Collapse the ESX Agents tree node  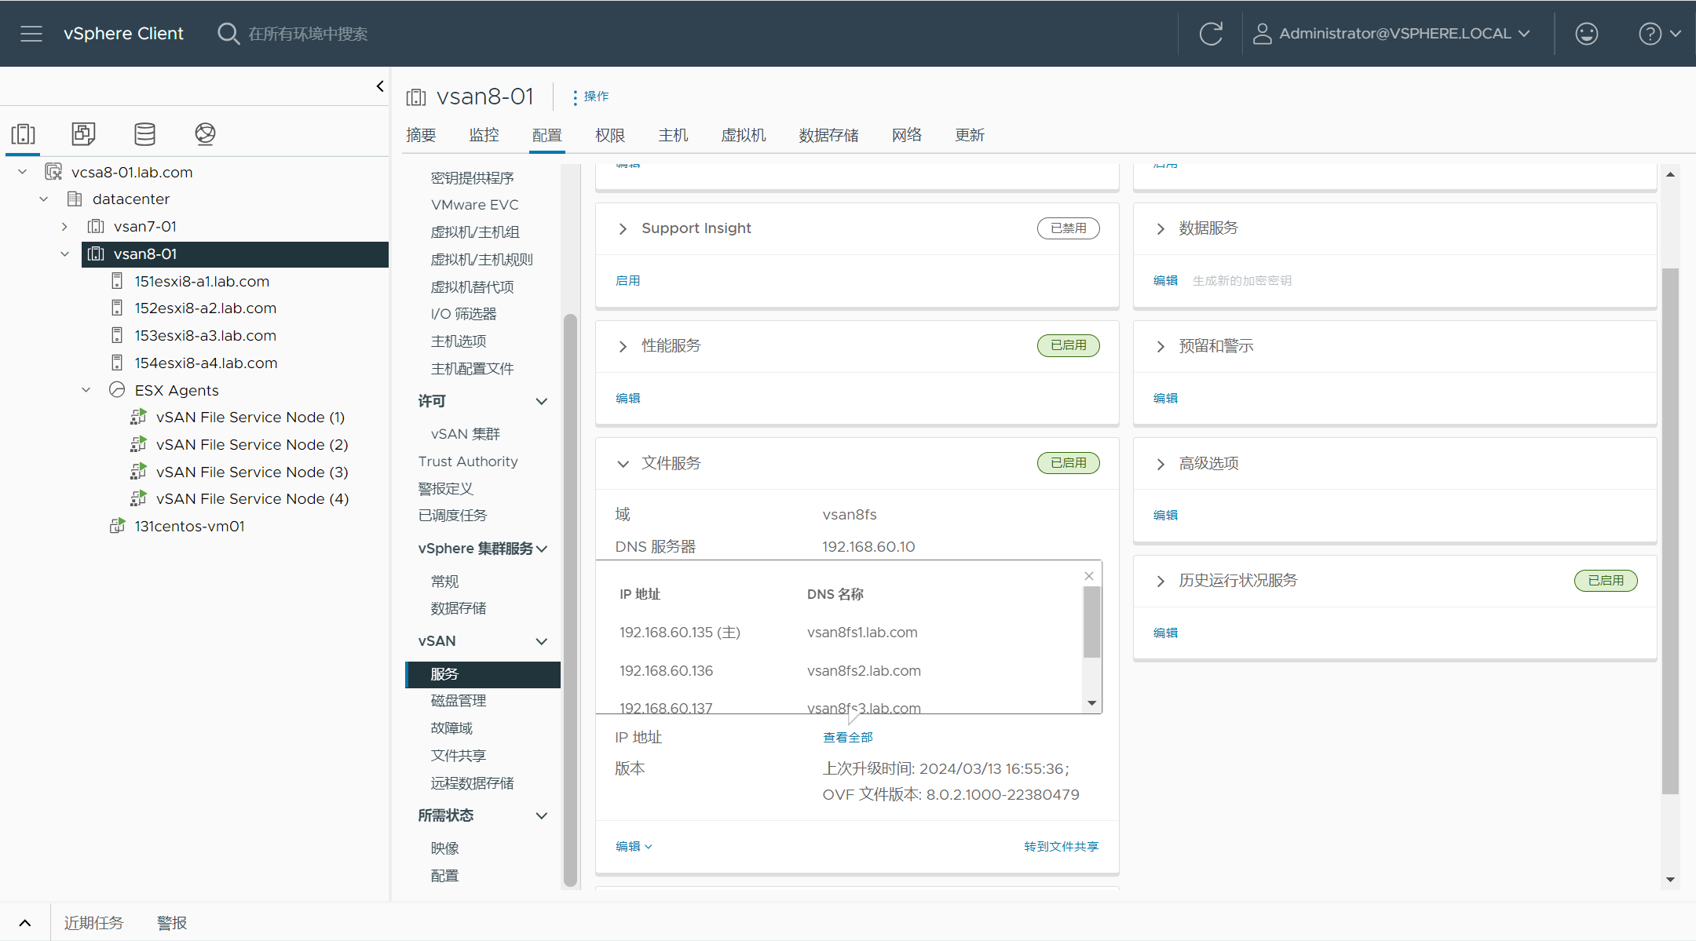tap(86, 390)
